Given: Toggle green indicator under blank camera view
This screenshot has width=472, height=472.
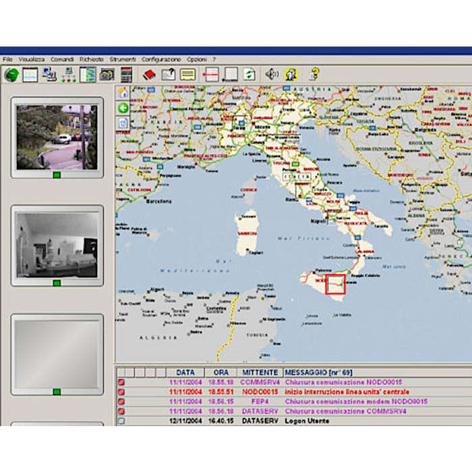Looking at the screenshot, I should [57, 392].
